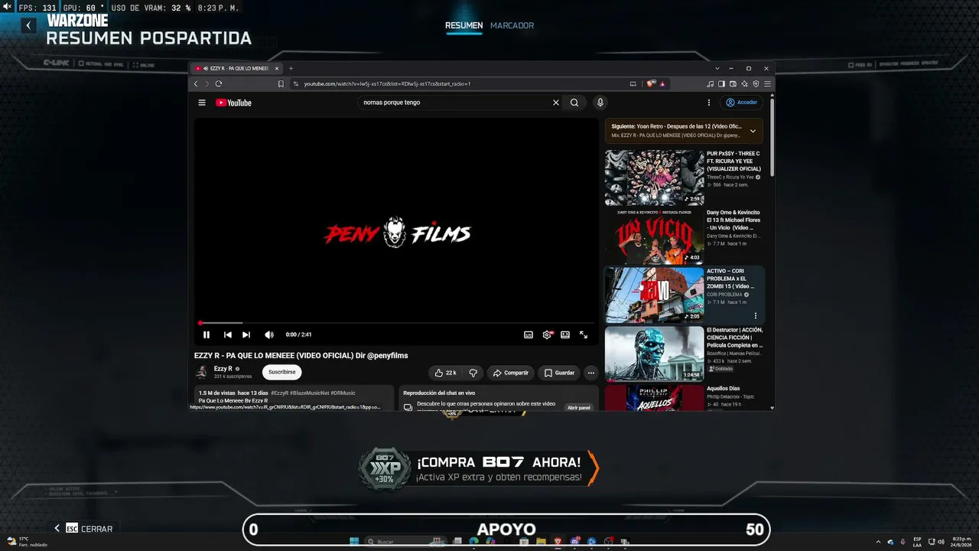Image resolution: width=979 pixels, height=551 pixels.
Task: Open YouTube settings three-dot menu
Action: 709,103
